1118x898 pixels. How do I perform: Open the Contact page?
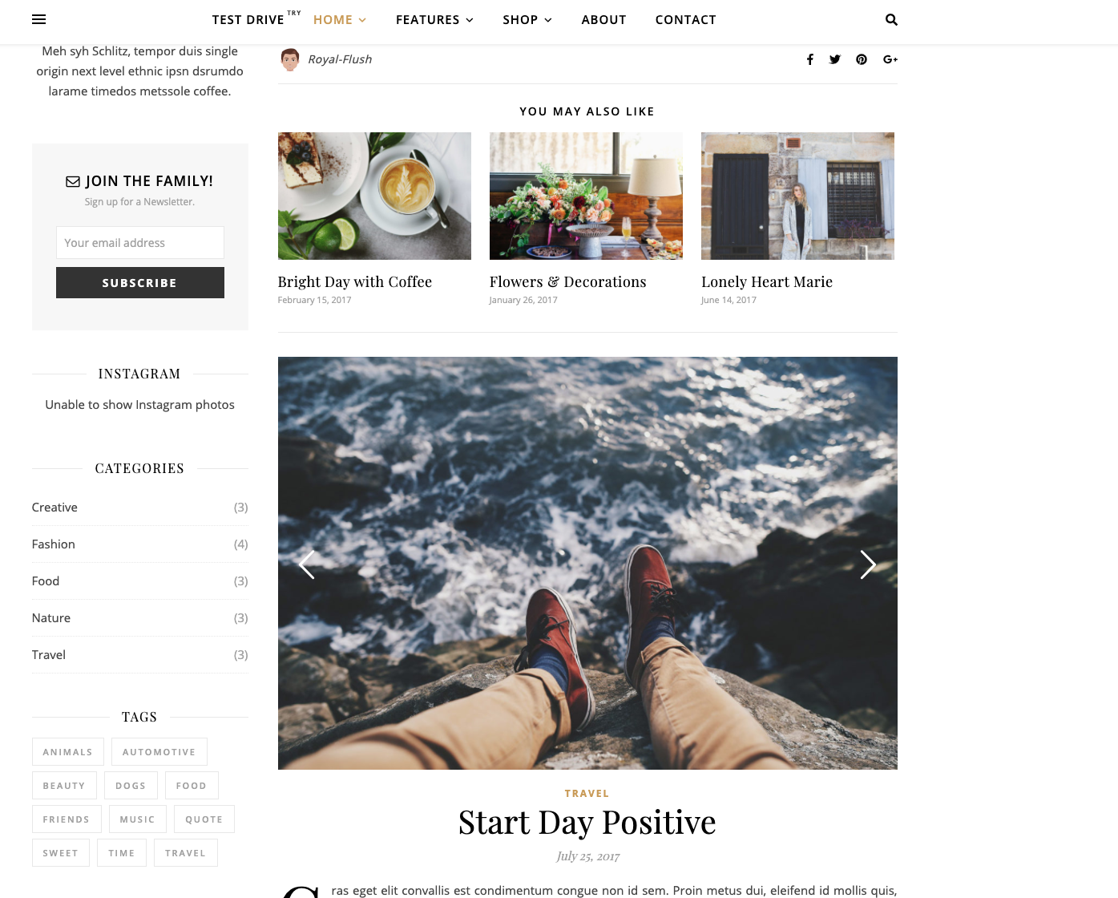click(x=685, y=19)
